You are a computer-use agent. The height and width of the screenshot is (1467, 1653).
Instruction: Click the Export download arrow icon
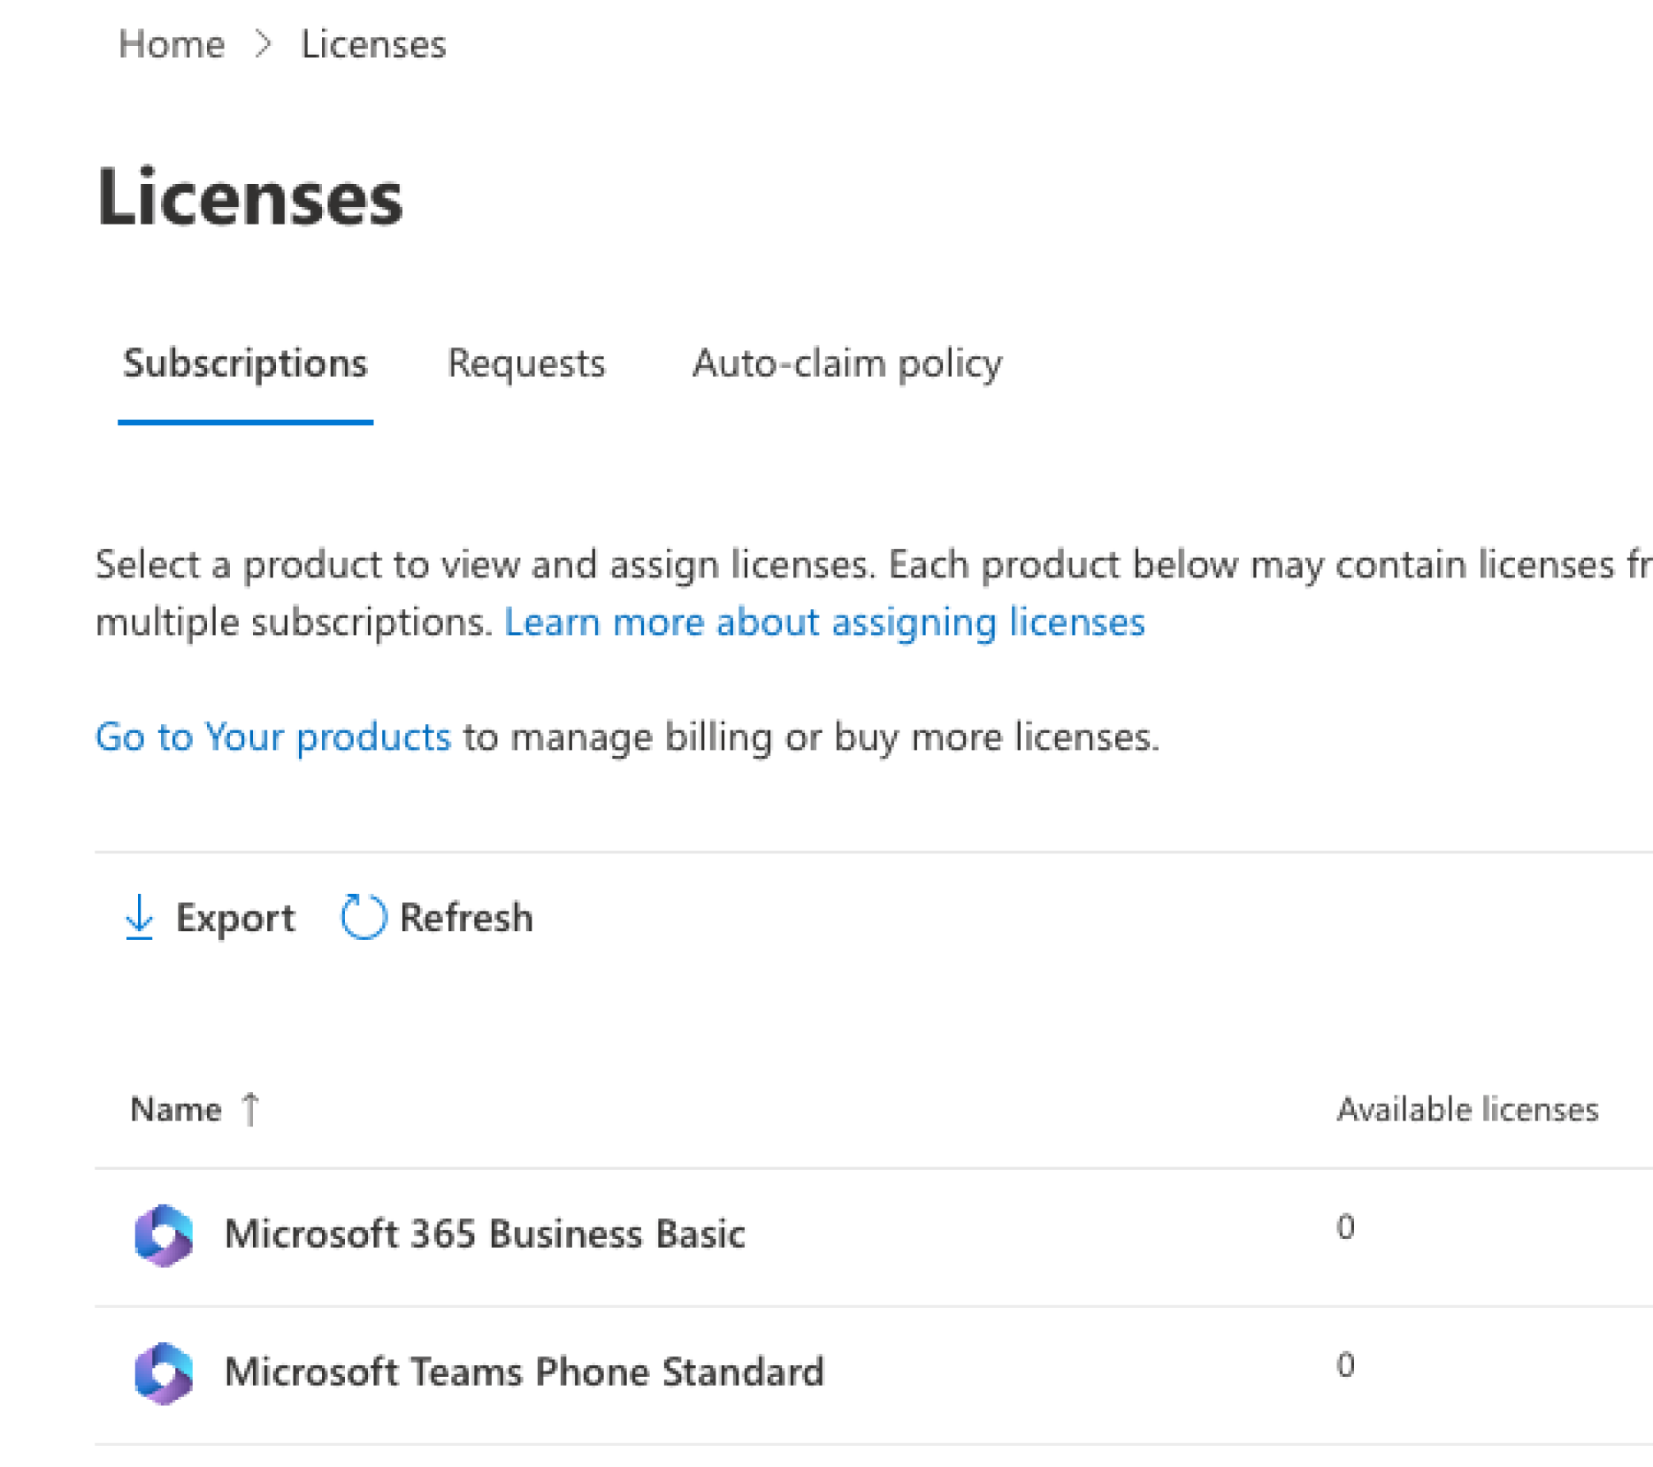click(139, 917)
